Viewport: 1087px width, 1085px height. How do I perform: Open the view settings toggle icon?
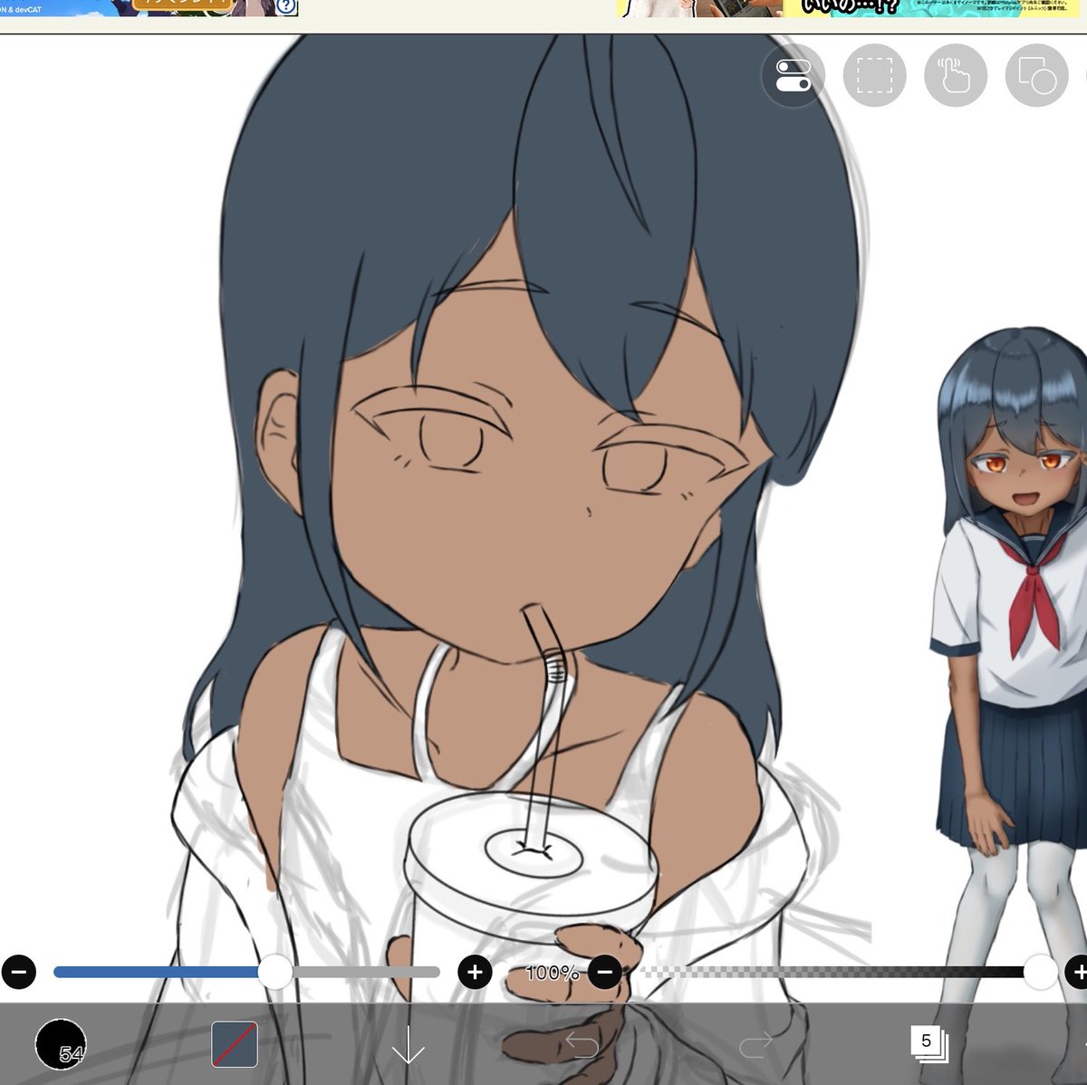[x=794, y=76]
